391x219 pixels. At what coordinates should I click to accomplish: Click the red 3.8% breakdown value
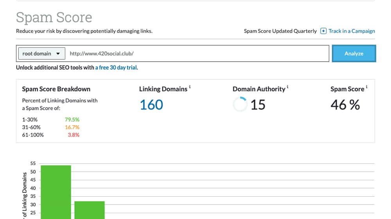tap(73, 135)
